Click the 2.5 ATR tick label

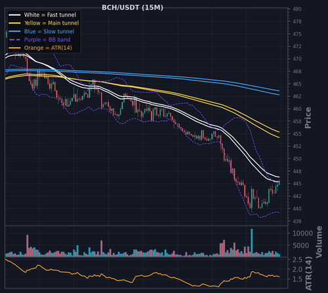coord(297,260)
